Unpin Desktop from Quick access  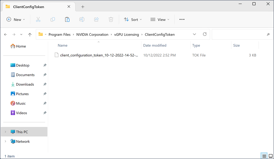point(45,65)
